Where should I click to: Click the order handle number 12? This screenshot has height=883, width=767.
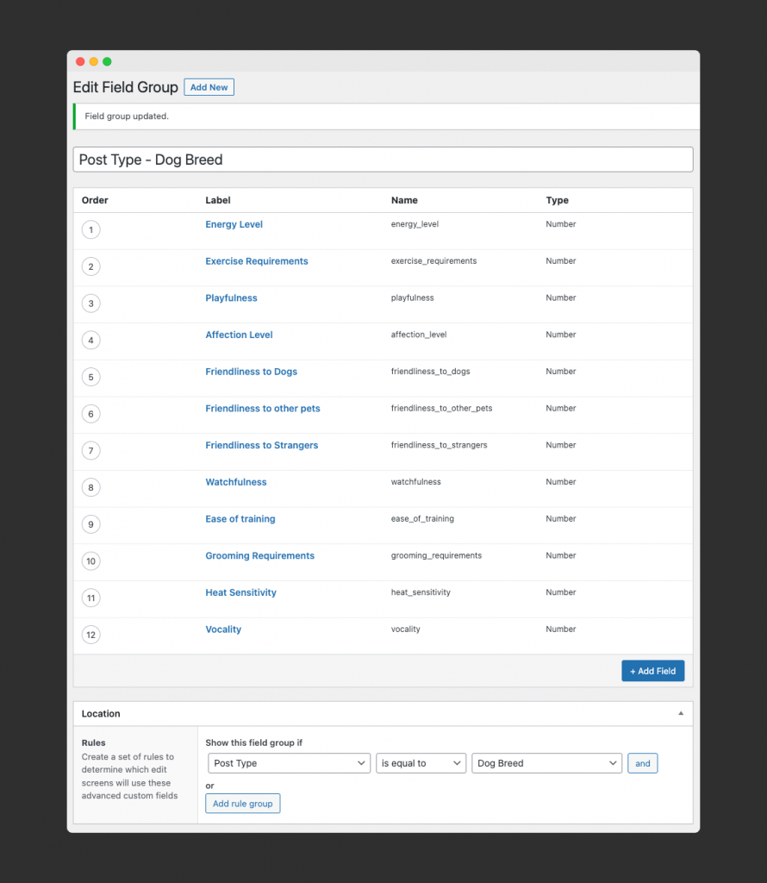click(90, 635)
